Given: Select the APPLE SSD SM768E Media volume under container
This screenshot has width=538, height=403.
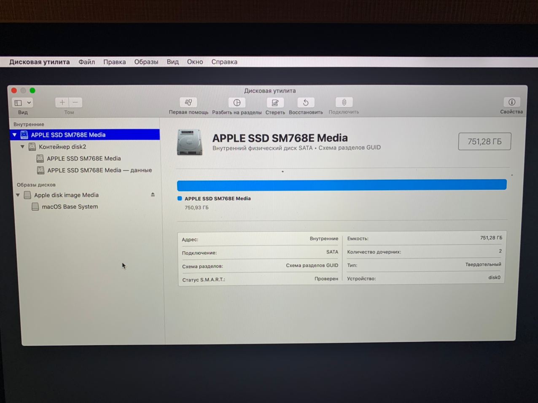Looking at the screenshot, I should click(x=84, y=159).
